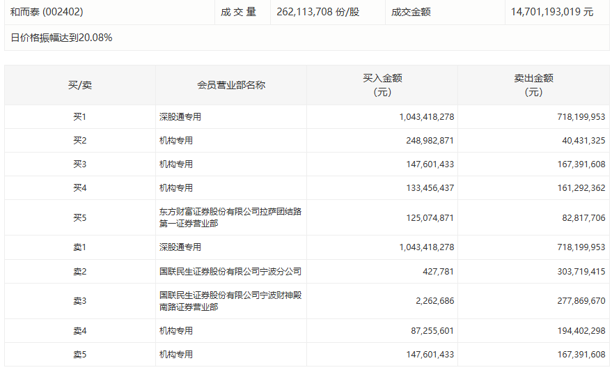Click the 买/卖 column header
This screenshot has height=370, width=612.
click(x=80, y=85)
